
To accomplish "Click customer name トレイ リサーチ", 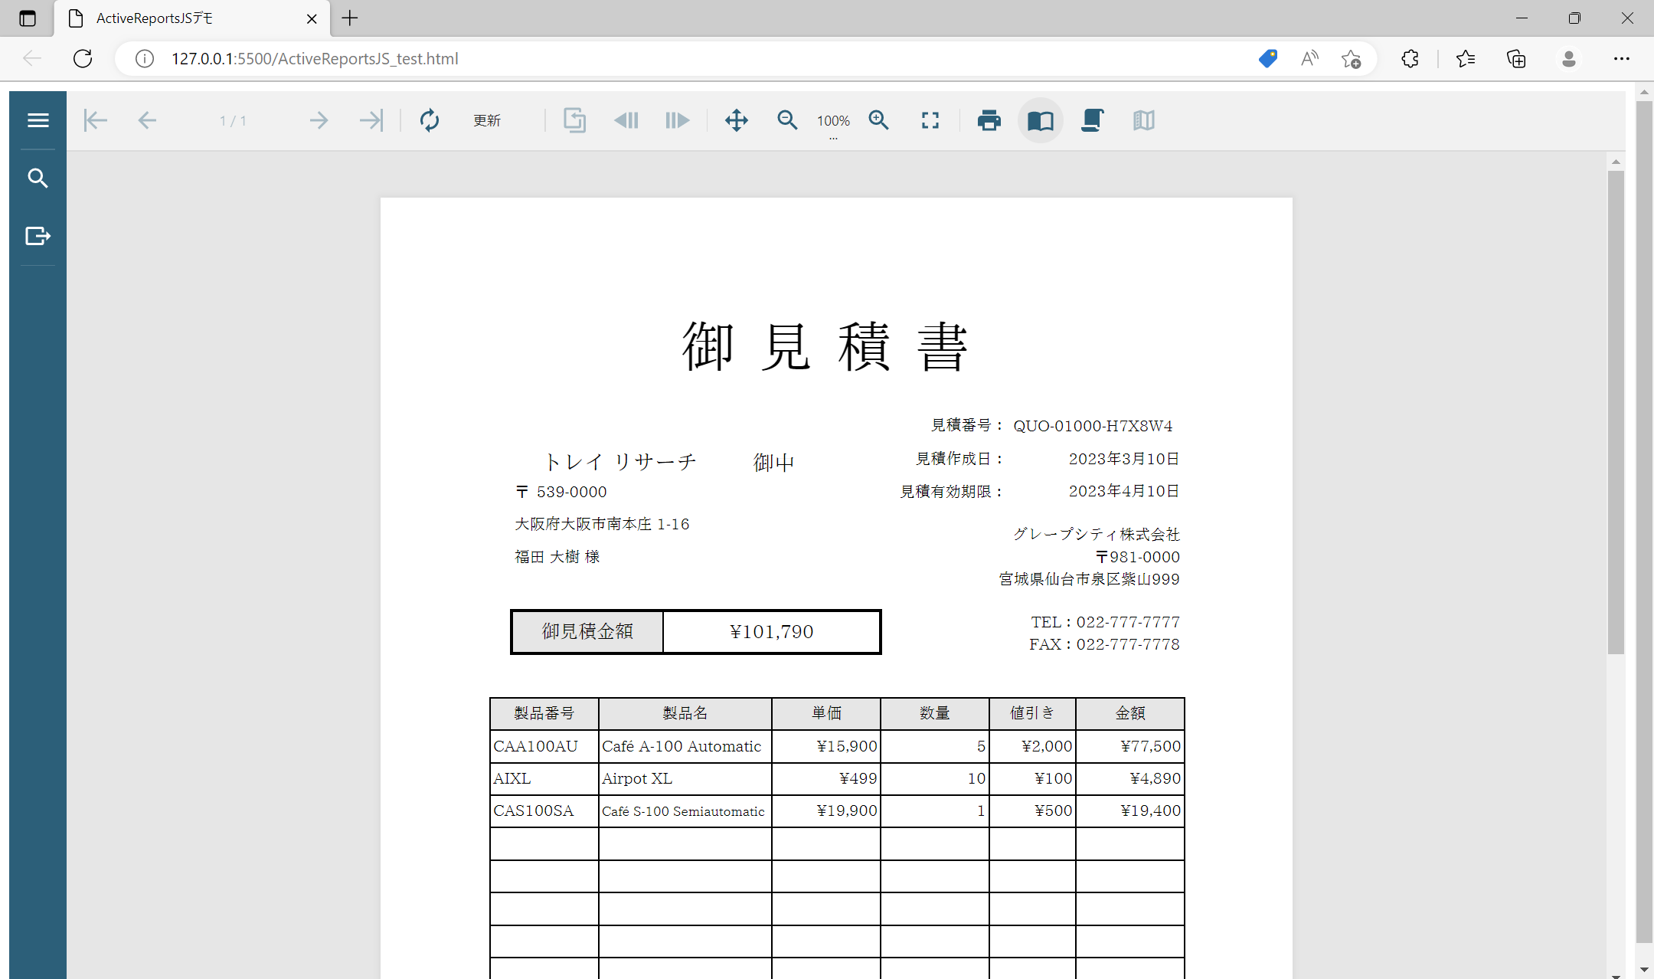I will tap(620, 461).
